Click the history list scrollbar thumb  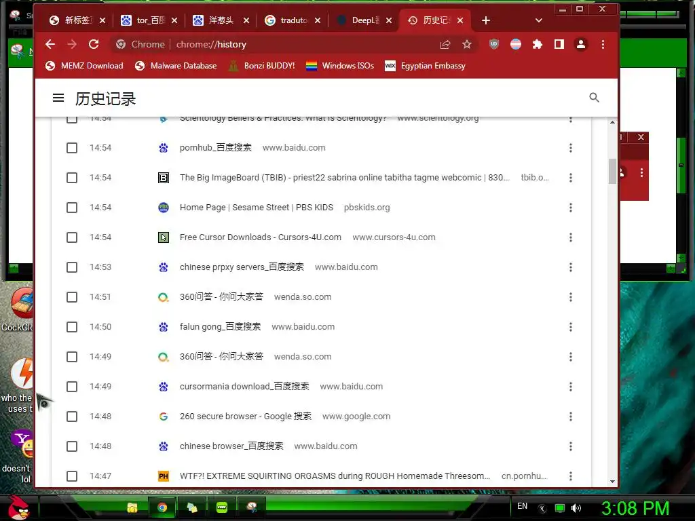[612, 171]
